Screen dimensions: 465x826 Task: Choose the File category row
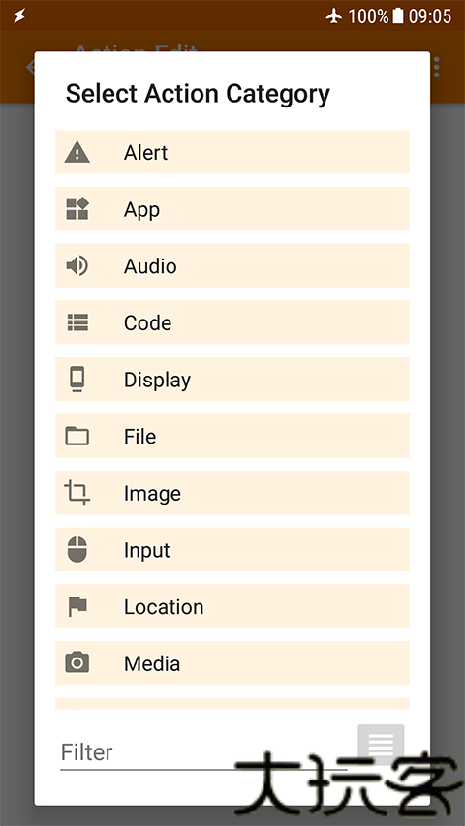232,436
